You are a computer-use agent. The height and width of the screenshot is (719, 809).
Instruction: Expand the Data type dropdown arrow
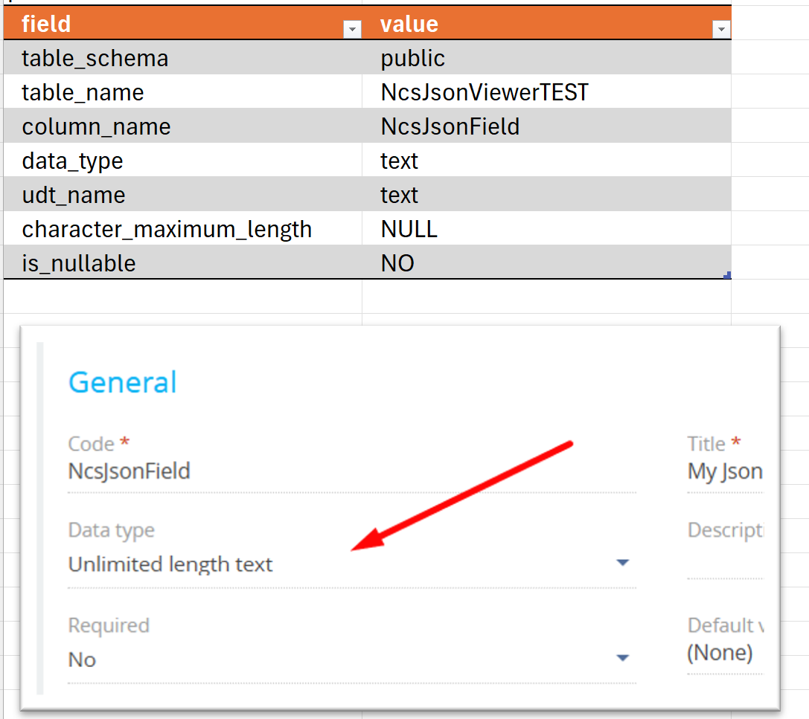pyautogui.click(x=623, y=562)
